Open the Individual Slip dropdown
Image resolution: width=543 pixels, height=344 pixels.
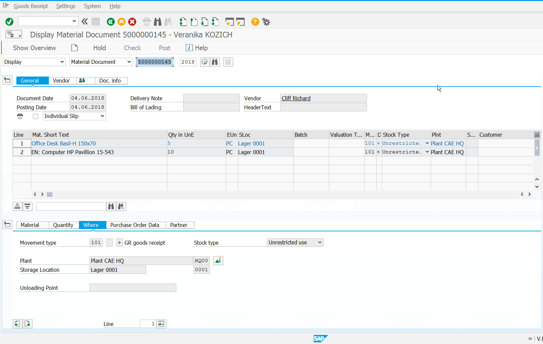74,116
